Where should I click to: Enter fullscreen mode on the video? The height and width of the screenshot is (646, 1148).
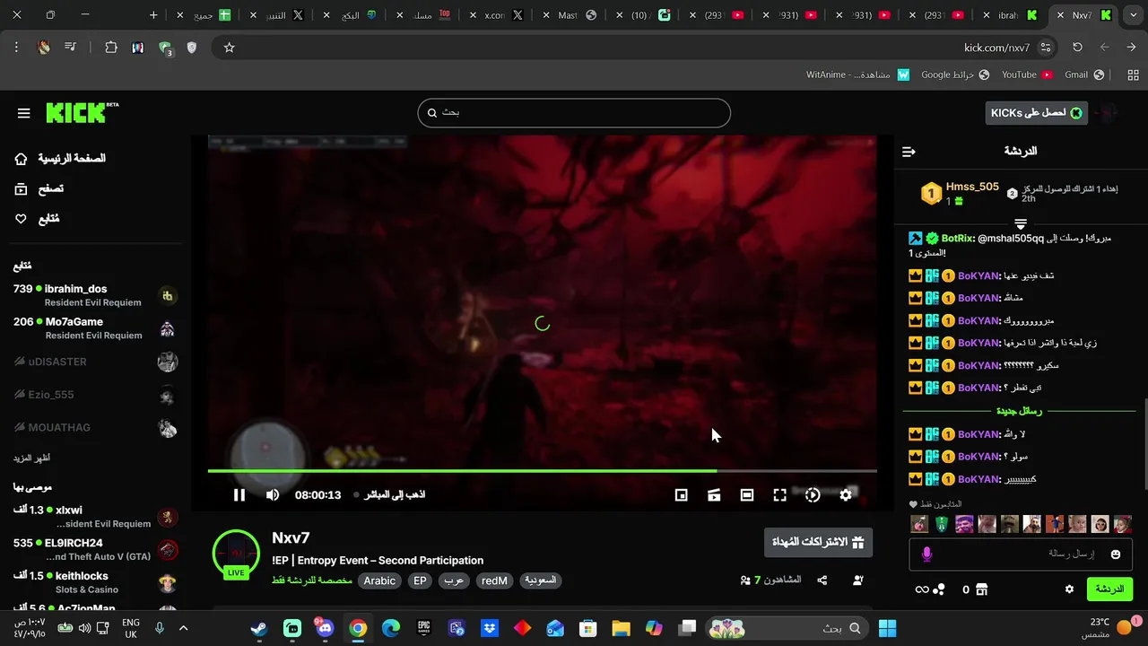(x=779, y=494)
